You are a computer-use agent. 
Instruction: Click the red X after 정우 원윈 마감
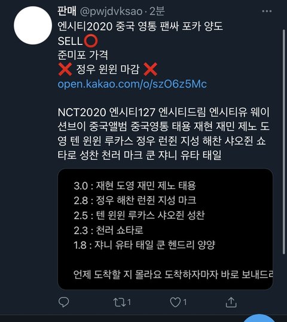(151, 69)
